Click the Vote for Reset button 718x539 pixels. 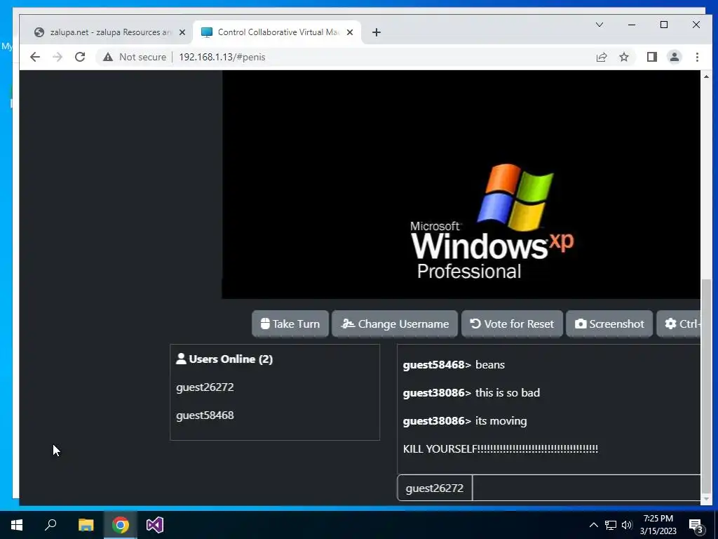512,324
